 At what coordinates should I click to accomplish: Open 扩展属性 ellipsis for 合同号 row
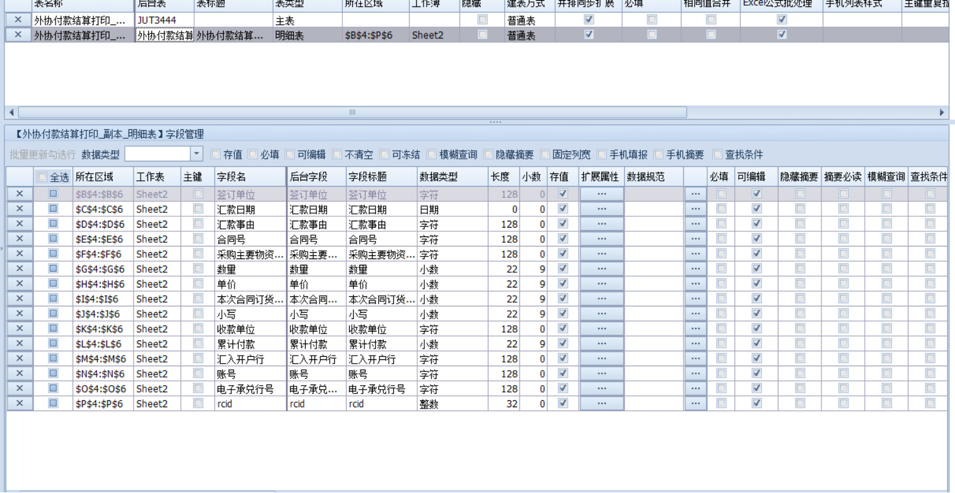(601, 239)
